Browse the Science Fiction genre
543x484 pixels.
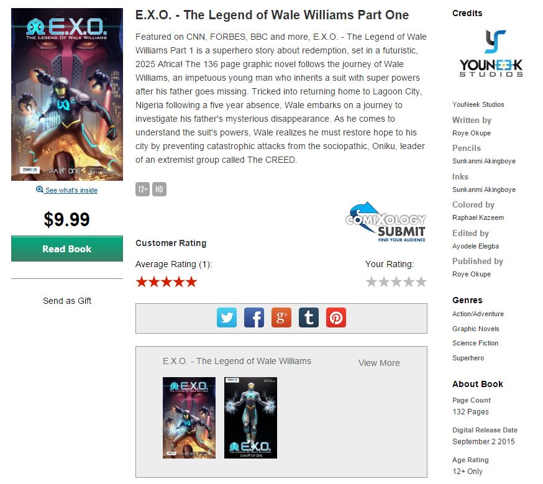[x=475, y=343]
